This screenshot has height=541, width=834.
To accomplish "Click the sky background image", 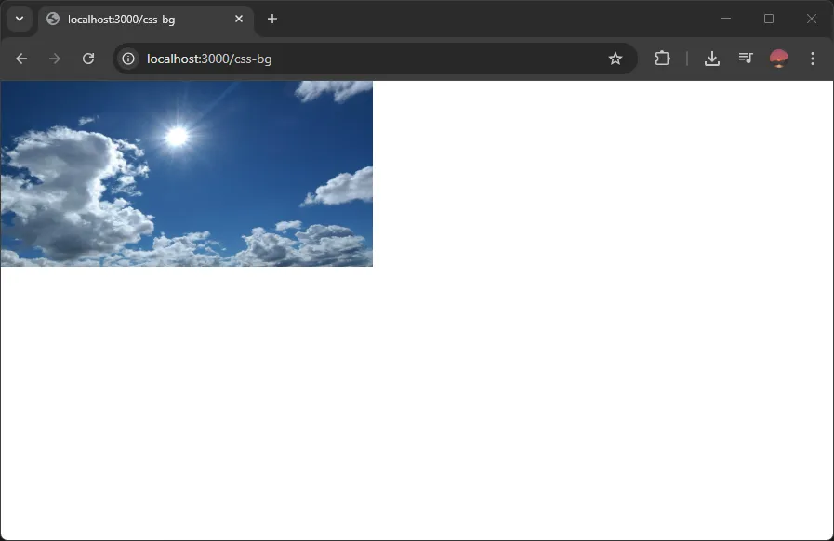I will coord(186,174).
